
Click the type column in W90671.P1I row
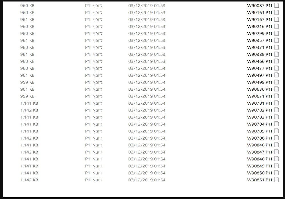coord(93,96)
